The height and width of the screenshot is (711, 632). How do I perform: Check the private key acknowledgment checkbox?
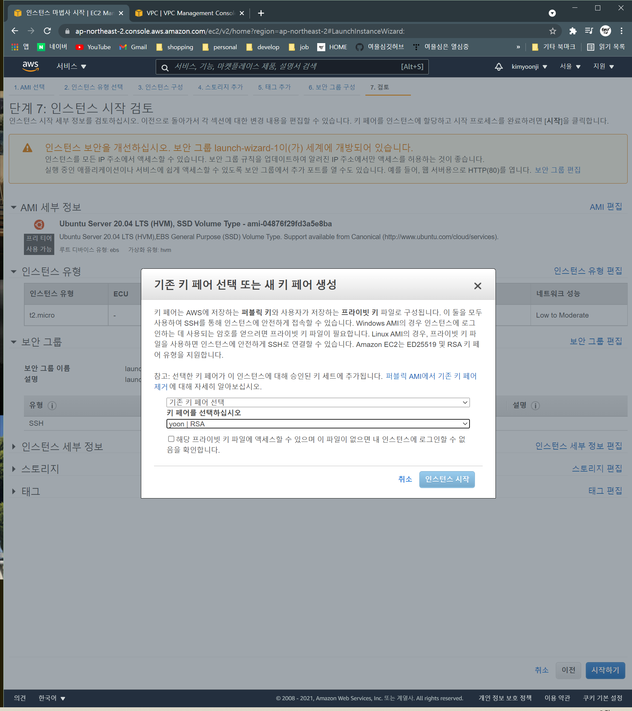tap(171, 439)
